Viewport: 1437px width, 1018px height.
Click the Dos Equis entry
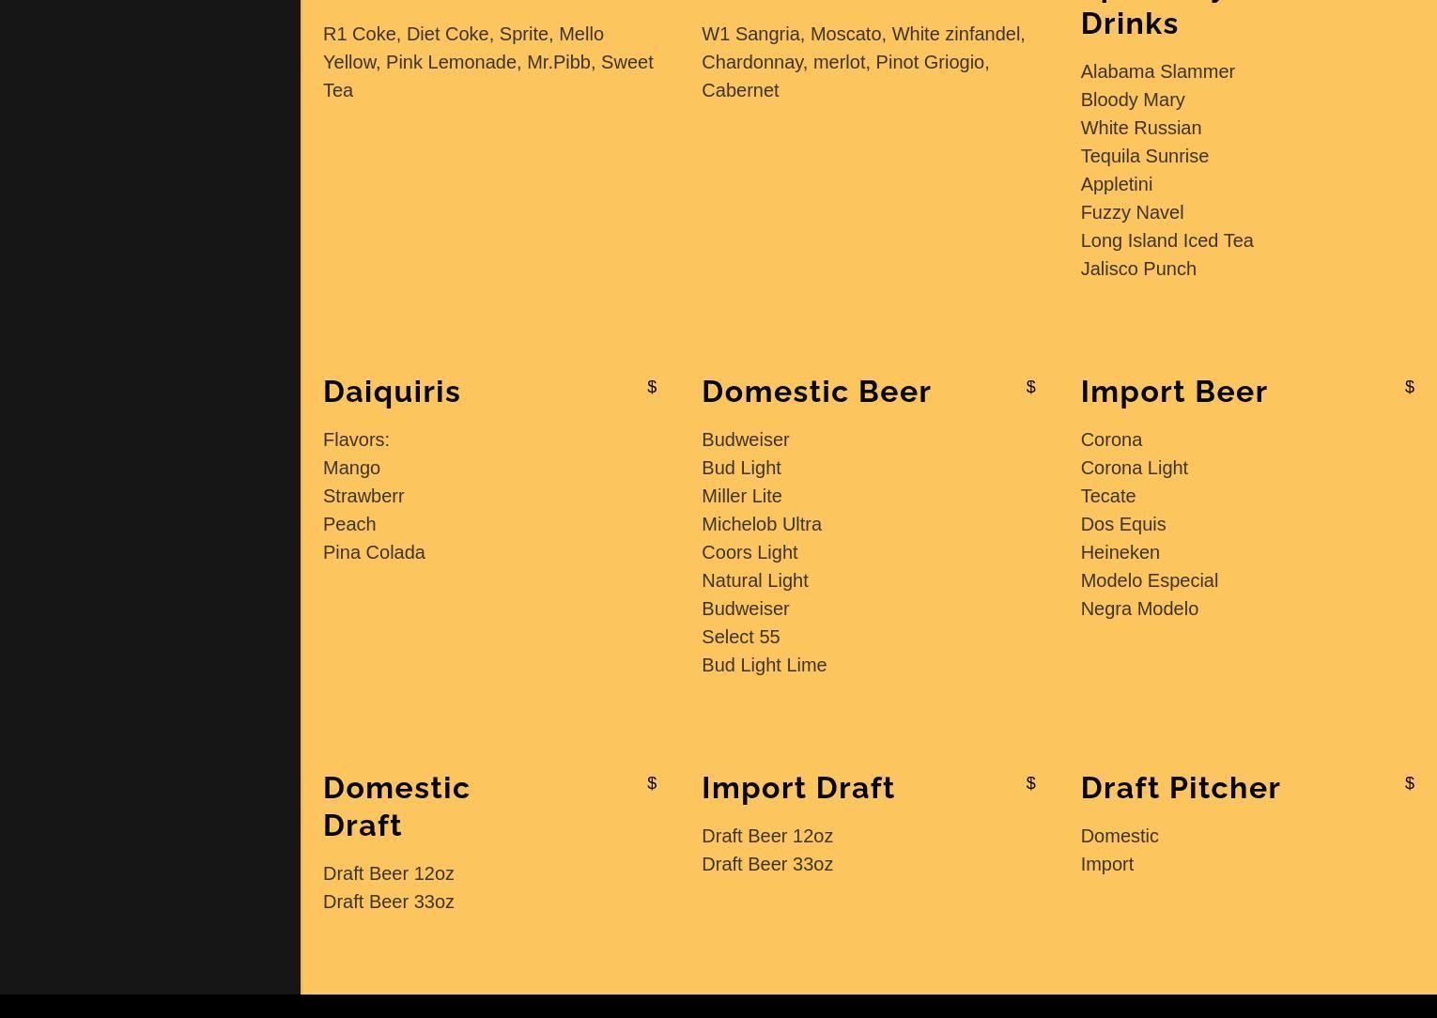coord(1123,524)
